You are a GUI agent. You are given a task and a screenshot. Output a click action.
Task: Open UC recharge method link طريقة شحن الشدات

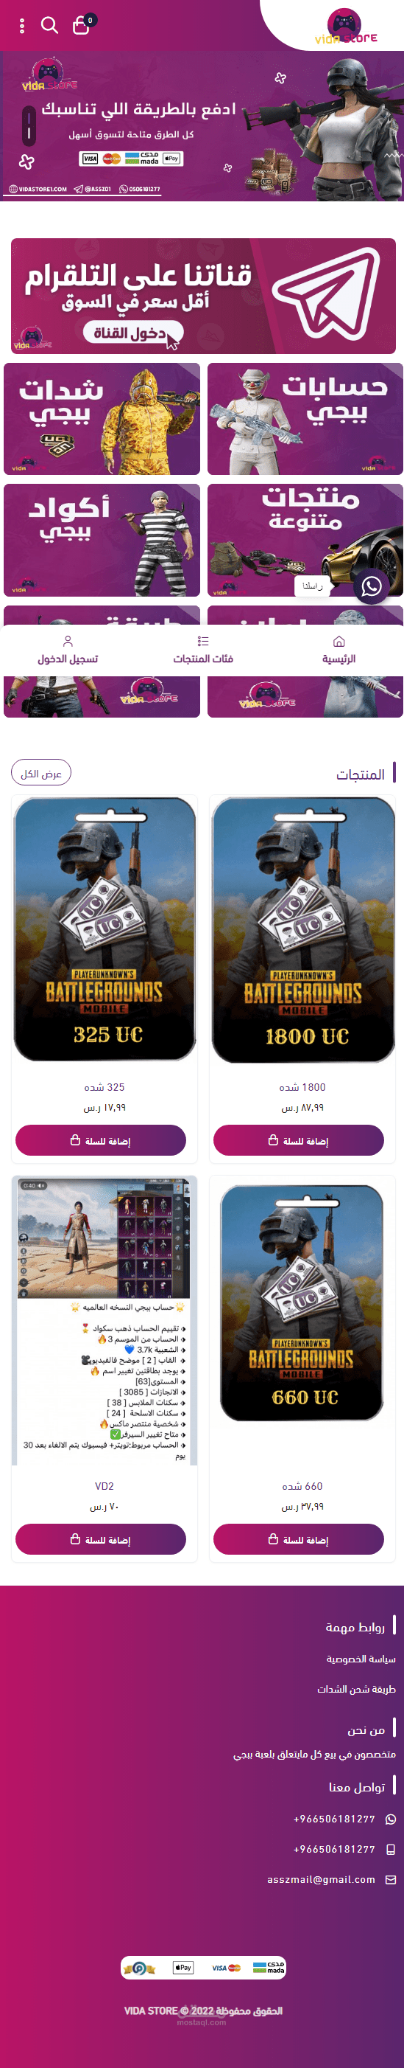pyautogui.click(x=356, y=1689)
